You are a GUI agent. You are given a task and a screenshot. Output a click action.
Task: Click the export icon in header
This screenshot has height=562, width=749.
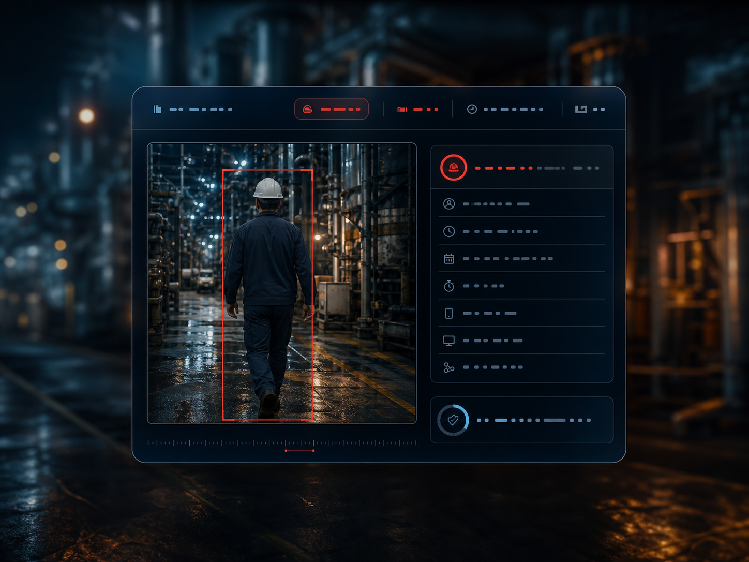[581, 109]
